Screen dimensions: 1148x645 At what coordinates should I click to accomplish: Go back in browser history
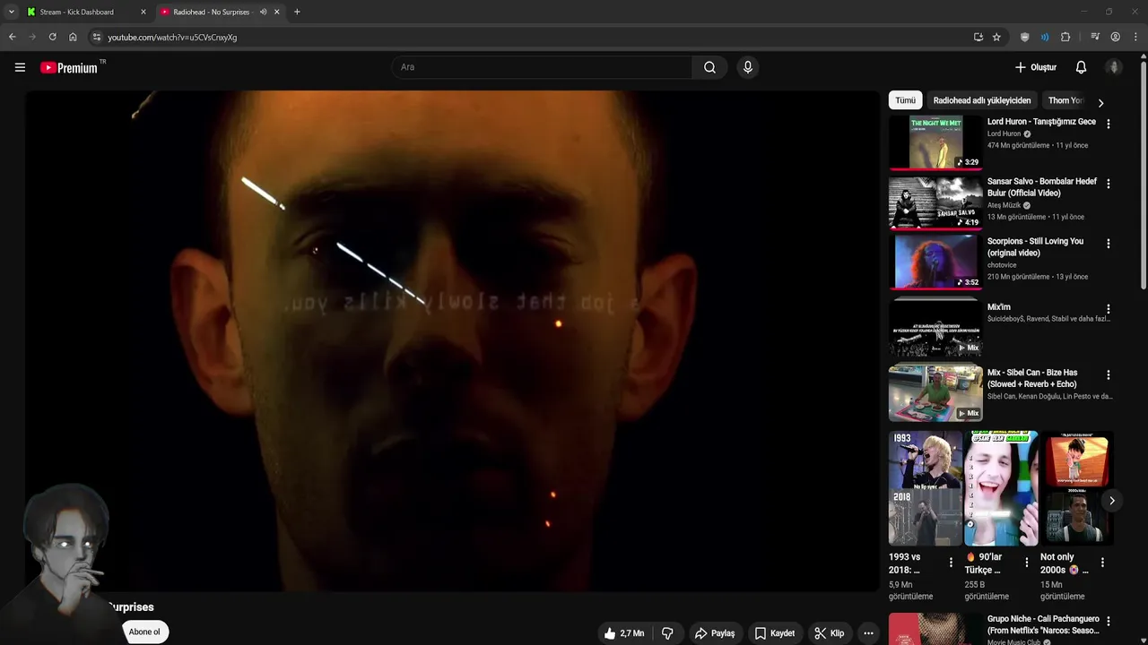coord(13,37)
